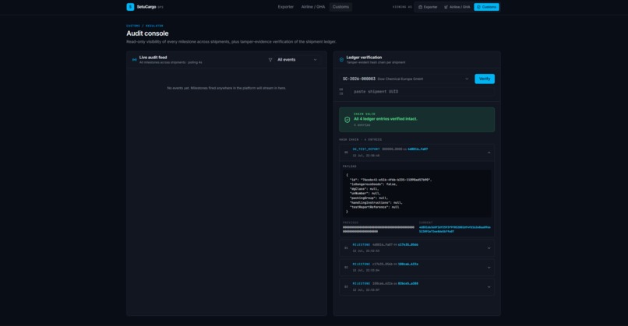
Task: Click the HASH CHAIN entries header
Action: pos(361,139)
